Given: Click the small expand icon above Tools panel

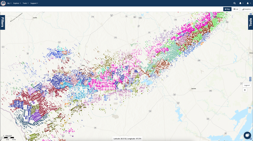Looking at the screenshot, I should [x=251, y=14].
